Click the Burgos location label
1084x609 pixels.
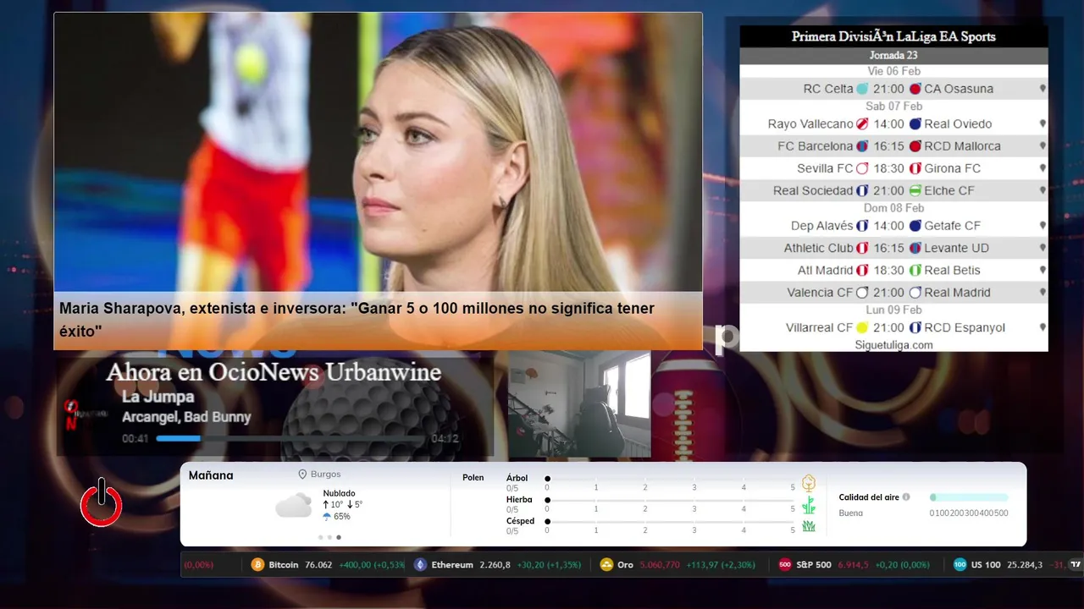(326, 475)
